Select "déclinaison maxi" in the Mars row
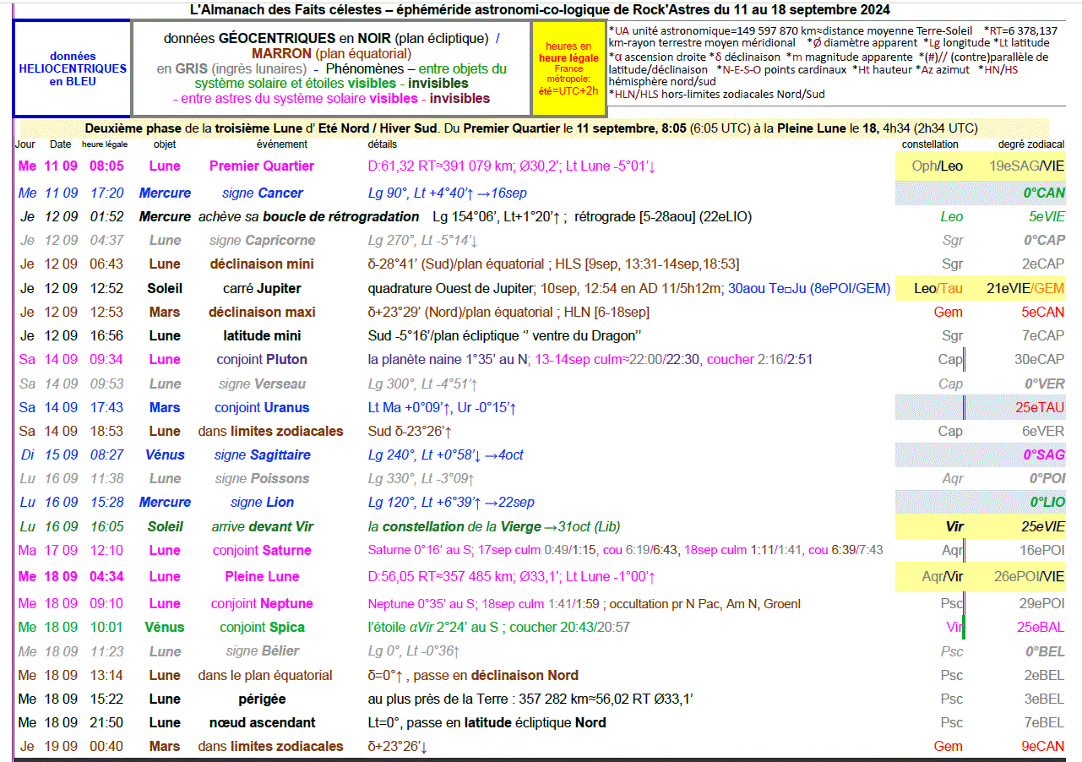1082x762 pixels. (x=262, y=312)
